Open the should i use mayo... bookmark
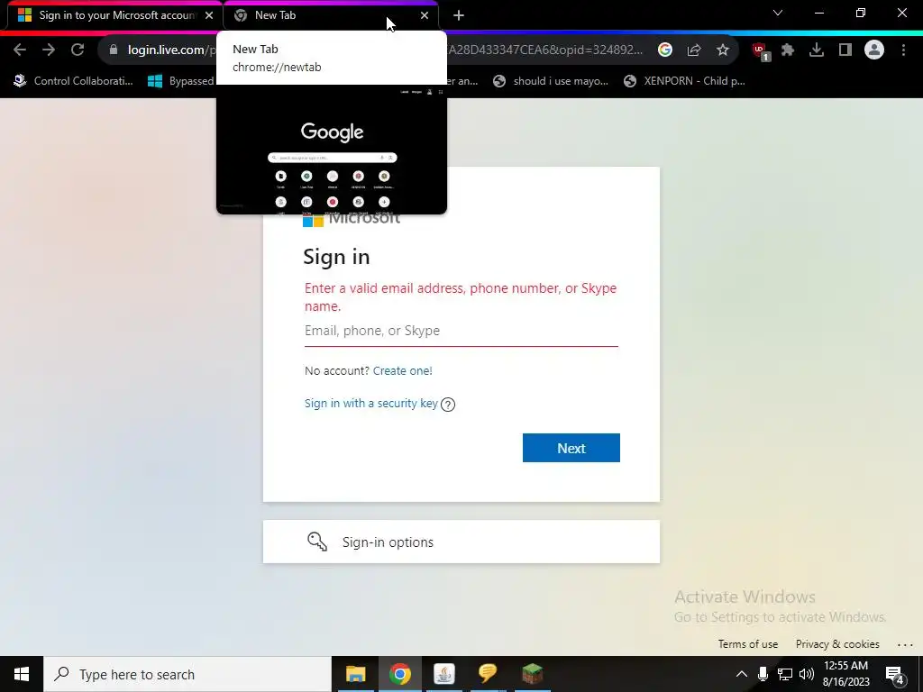The image size is (923, 692). pyautogui.click(x=551, y=81)
